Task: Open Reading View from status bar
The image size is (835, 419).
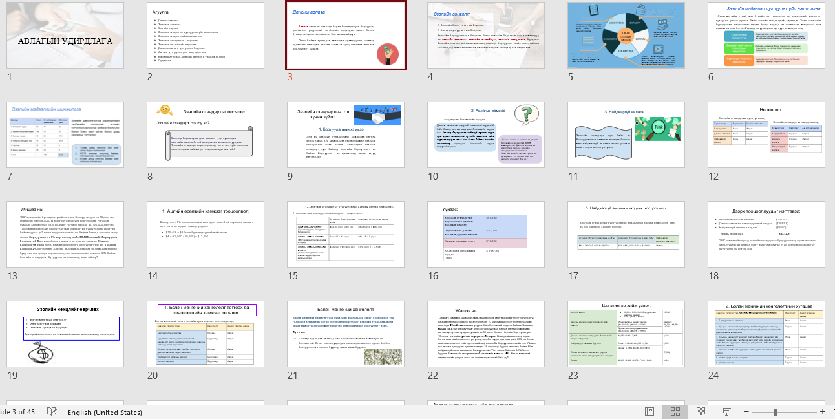Action: pos(701,412)
